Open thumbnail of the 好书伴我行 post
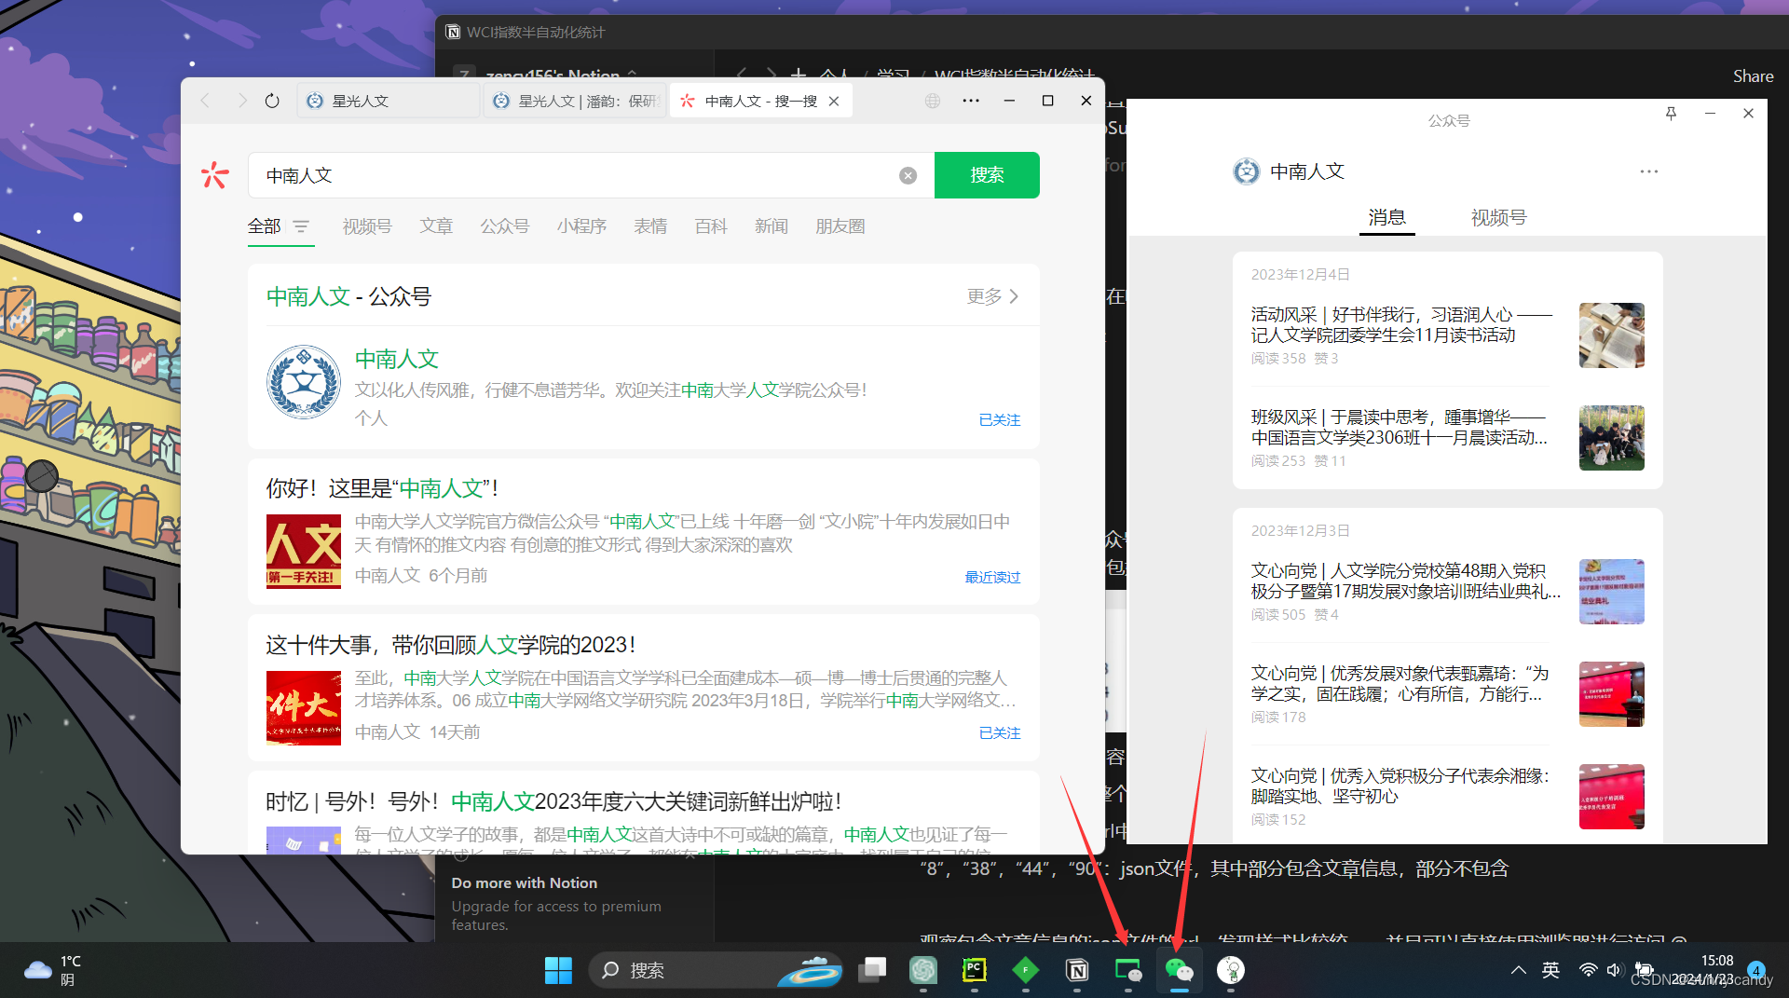The height and width of the screenshot is (998, 1789). click(x=1612, y=335)
